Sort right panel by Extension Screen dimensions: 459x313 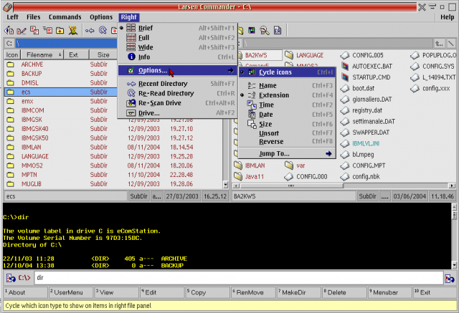287,95
